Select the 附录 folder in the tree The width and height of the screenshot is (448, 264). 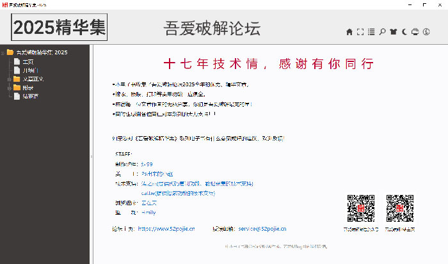coord(28,88)
